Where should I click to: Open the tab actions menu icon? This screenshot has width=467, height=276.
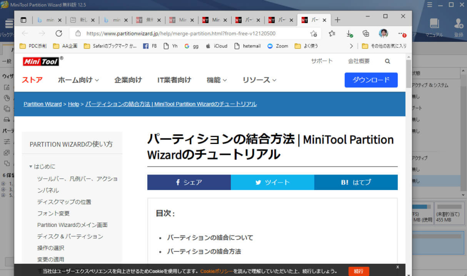coord(23,20)
